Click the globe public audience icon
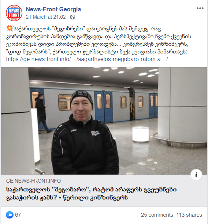This screenshot has width=208, height=224. 73,17
